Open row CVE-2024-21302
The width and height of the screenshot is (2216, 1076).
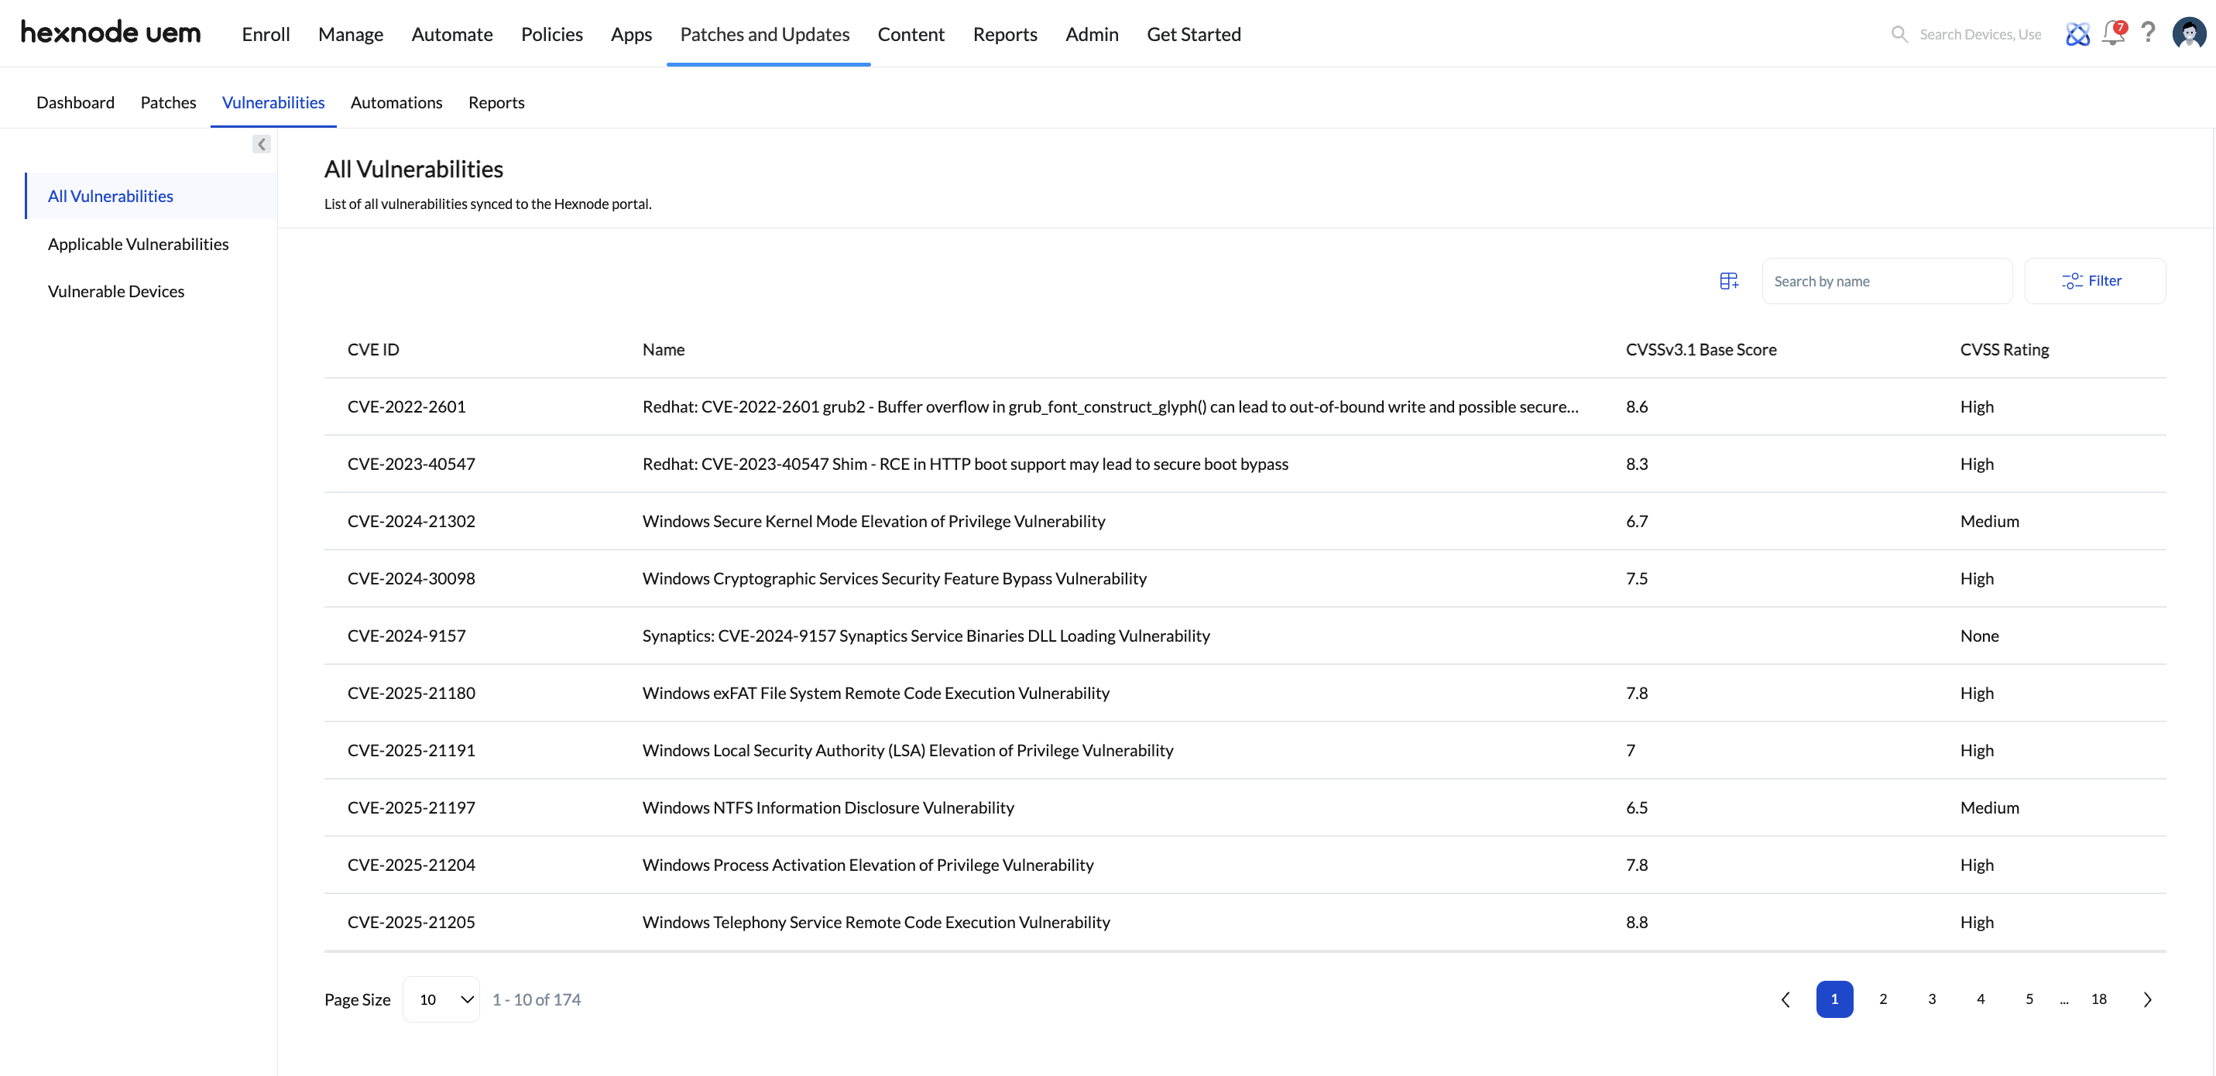[1245, 521]
